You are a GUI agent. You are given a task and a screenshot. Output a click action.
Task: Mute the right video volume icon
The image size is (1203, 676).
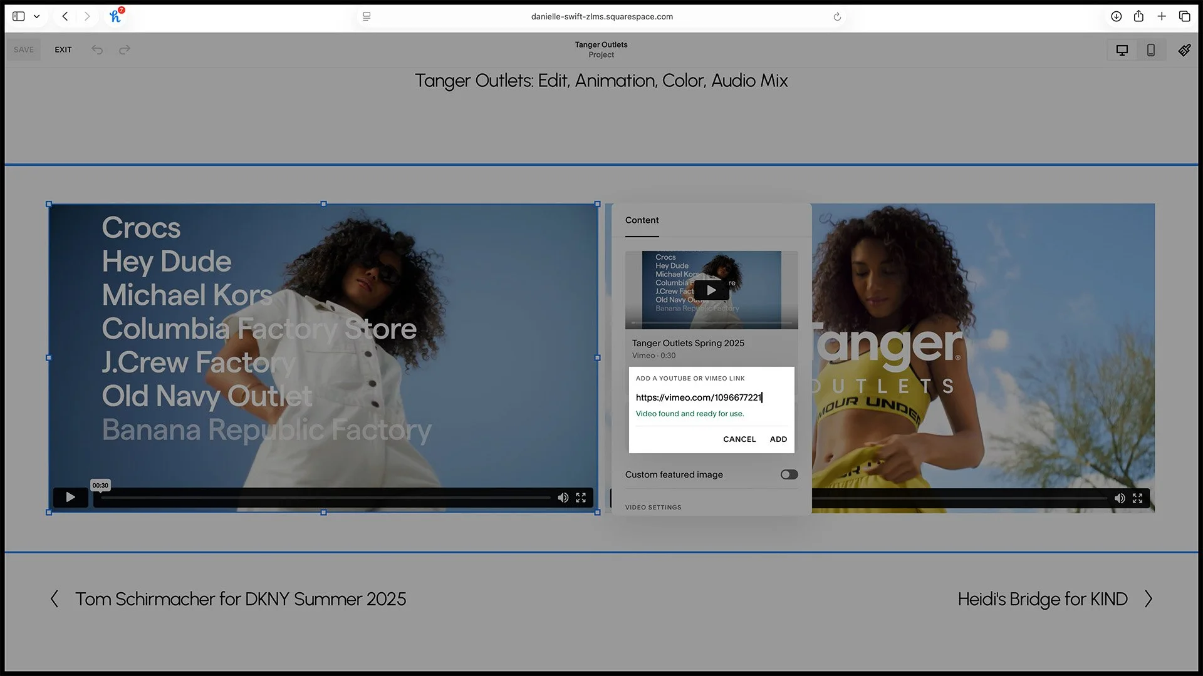(x=1120, y=498)
